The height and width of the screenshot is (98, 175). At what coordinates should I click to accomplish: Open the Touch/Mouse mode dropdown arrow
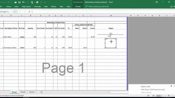coord(34,2)
